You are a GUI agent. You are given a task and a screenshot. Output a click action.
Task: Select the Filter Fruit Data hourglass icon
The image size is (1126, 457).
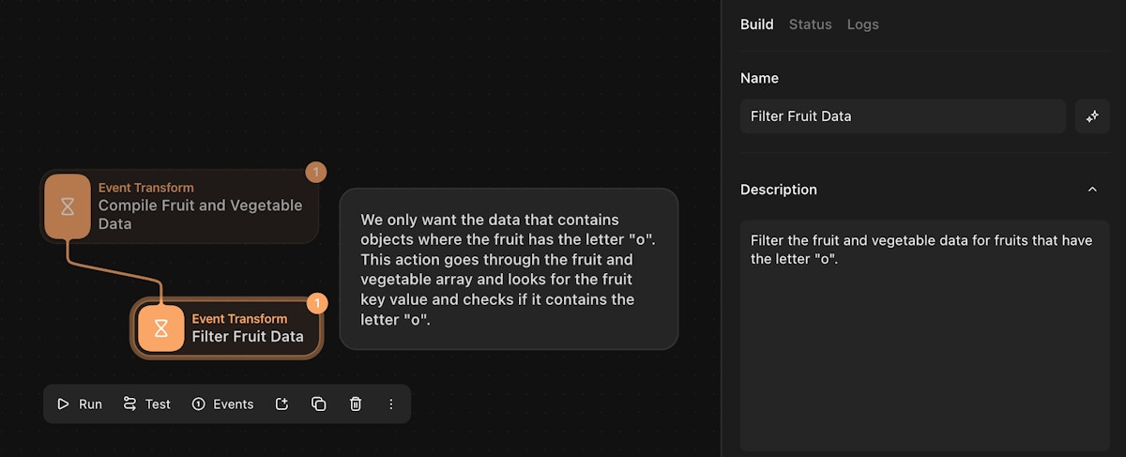click(161, 328)
